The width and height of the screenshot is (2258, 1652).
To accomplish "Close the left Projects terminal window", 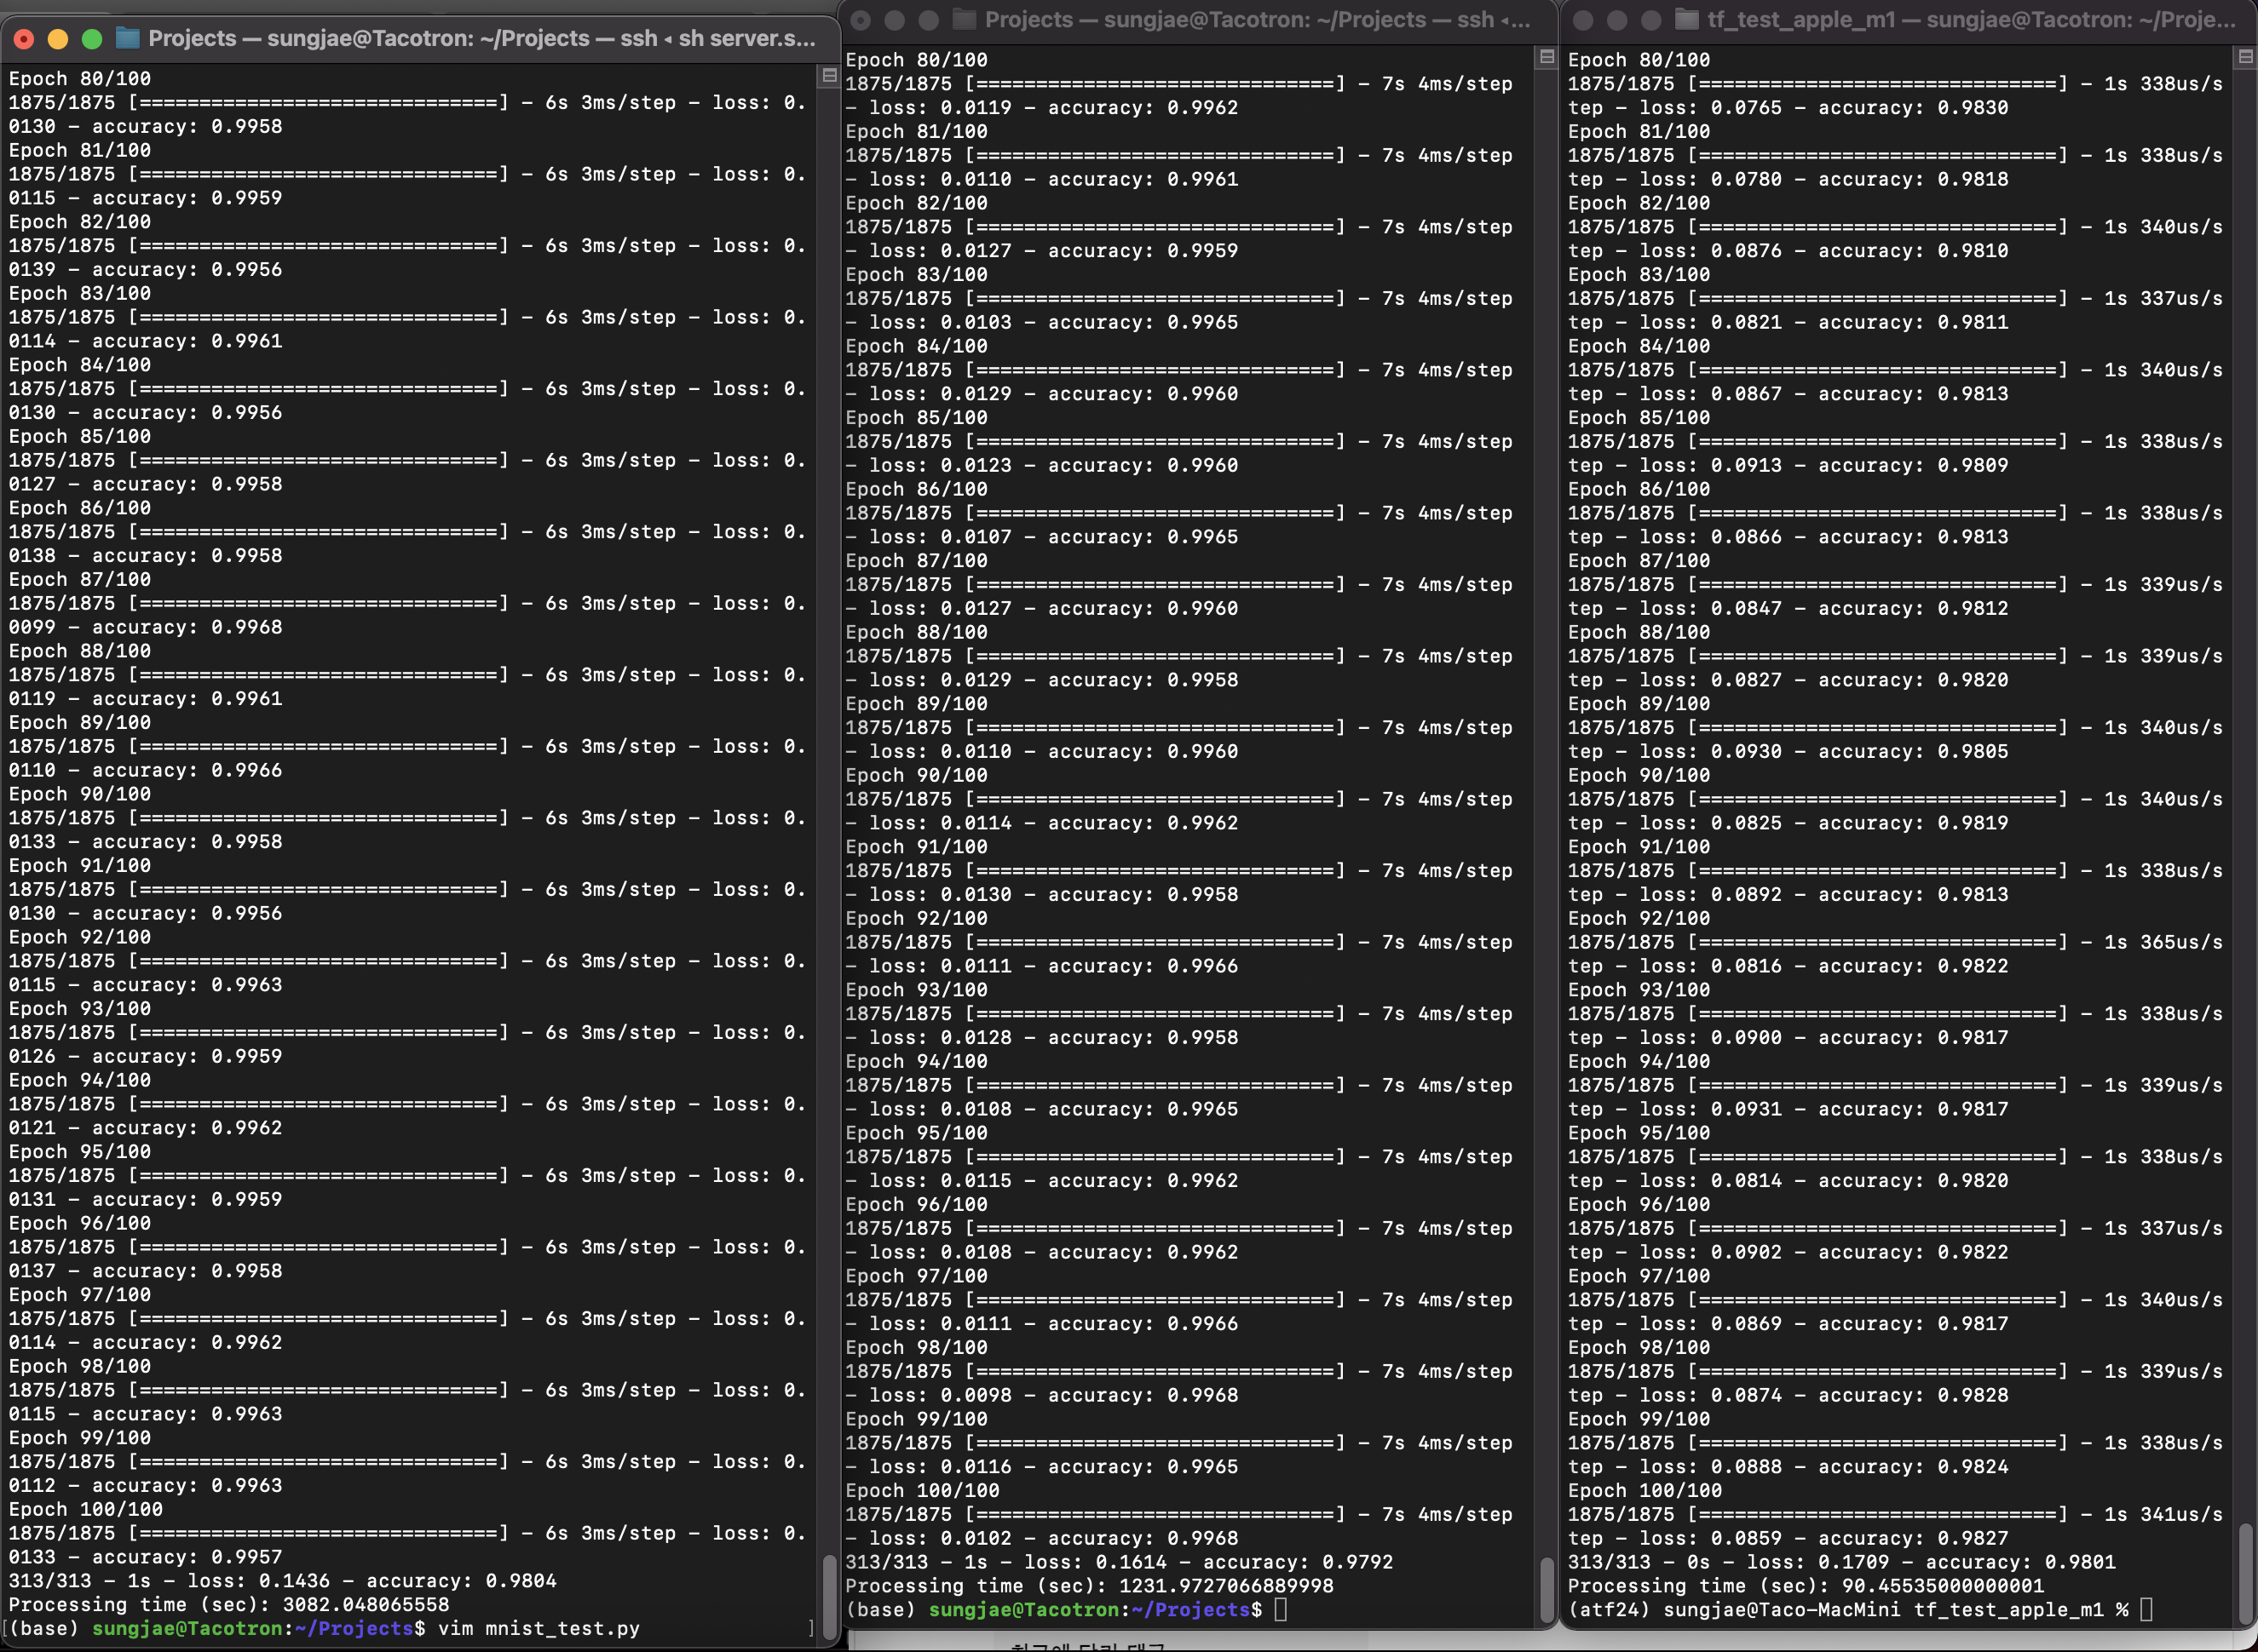I will (24, 39).
